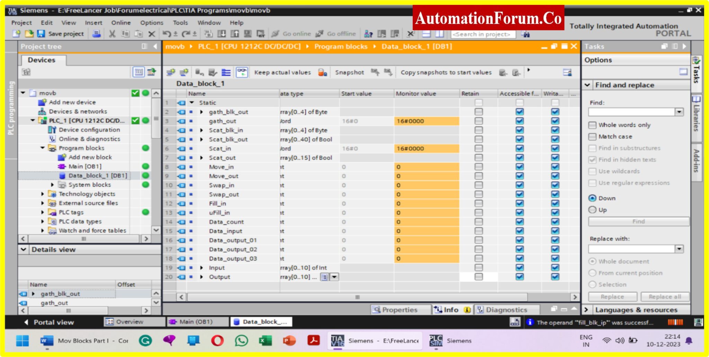The height and width of the screenshot is (357, 709).
Task: Switch to the Diagnostics tab
Action: (506, 310)
